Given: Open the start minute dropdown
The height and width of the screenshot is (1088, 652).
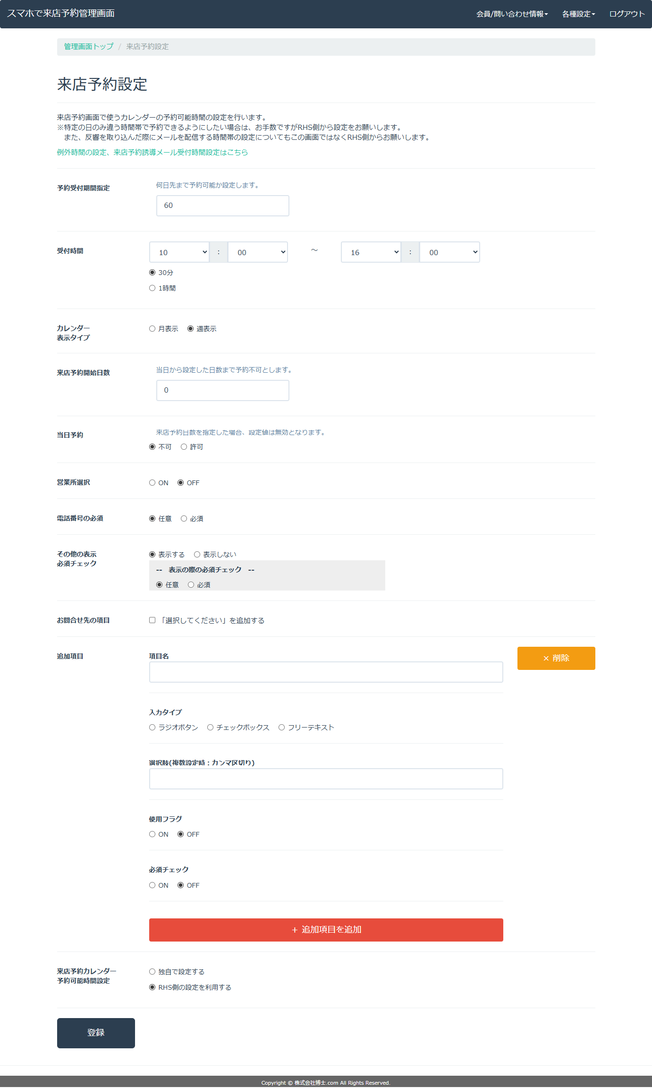Looking at the screenshot, I should tap(258, 252).
